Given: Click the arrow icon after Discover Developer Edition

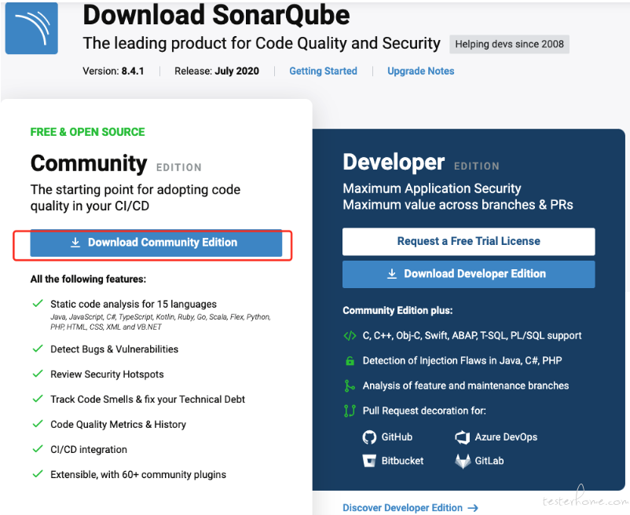Looking at the screenshot, I should [x=473, y=508].
